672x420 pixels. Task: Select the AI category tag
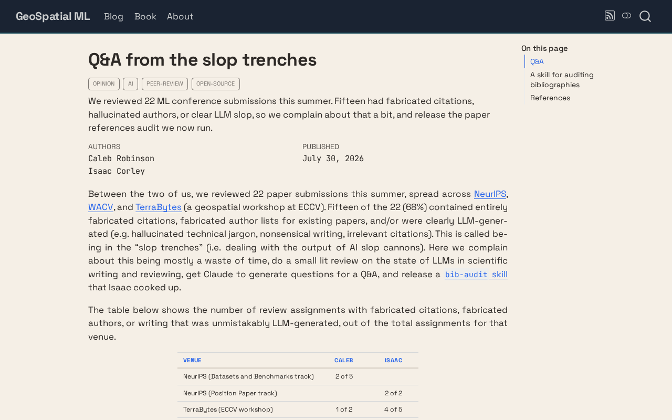131,84
